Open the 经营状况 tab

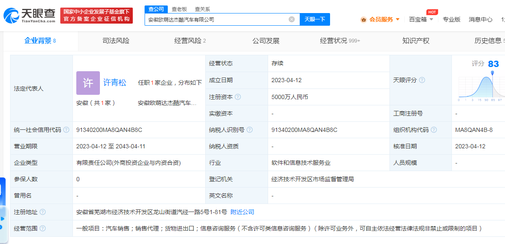click(340, 41)
